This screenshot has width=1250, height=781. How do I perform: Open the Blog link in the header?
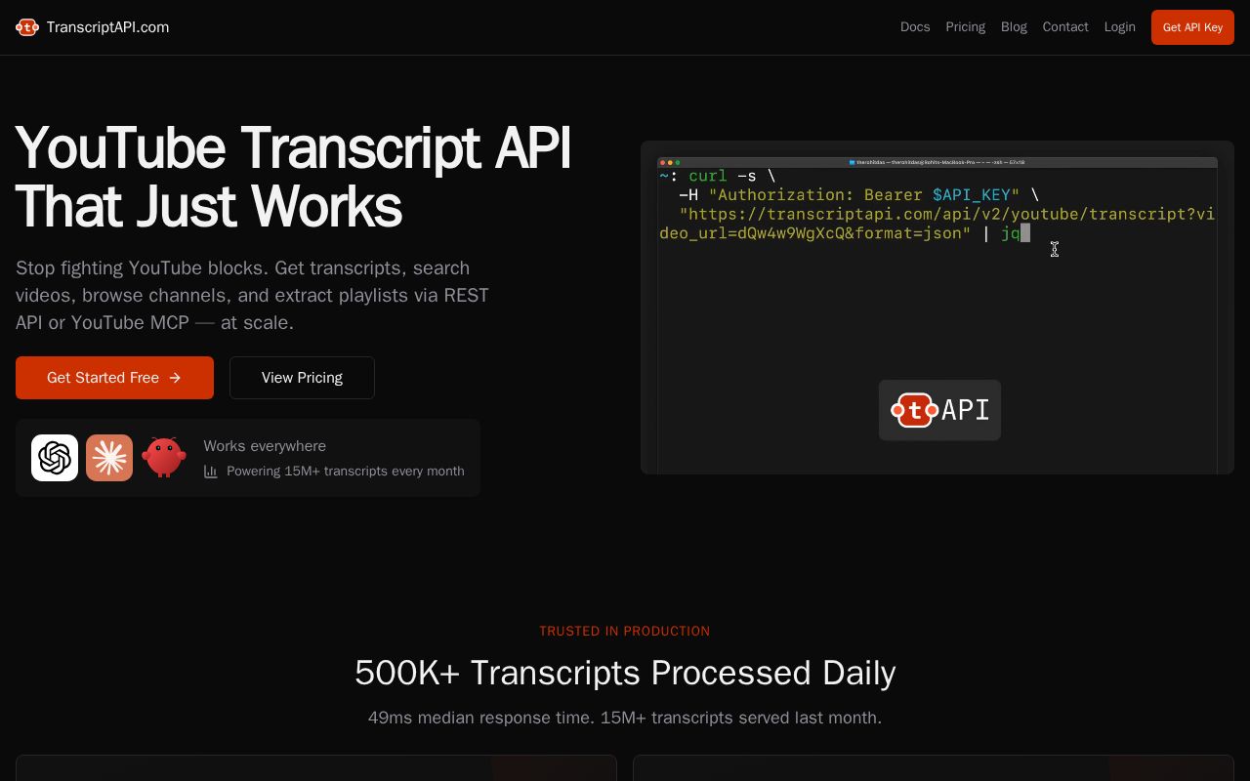point(1014,27)
